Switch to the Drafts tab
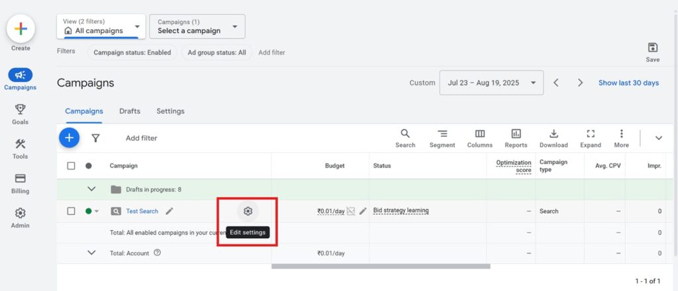The image size is (678, 291). click(130, 111)
